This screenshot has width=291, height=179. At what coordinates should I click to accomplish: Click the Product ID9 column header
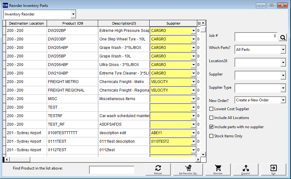tap(73, 23)
